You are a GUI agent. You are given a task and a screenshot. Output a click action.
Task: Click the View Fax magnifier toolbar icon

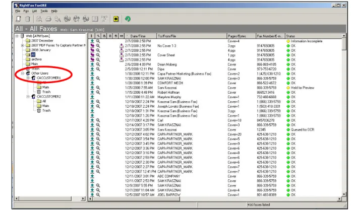click(x=39, y=19)
